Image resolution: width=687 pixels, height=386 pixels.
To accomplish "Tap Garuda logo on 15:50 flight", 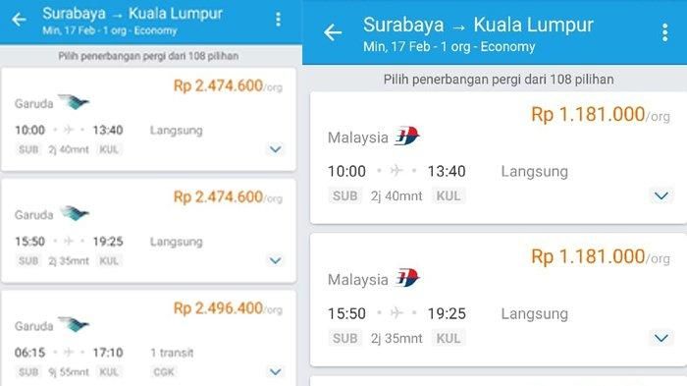I will (x=74, y=213).
